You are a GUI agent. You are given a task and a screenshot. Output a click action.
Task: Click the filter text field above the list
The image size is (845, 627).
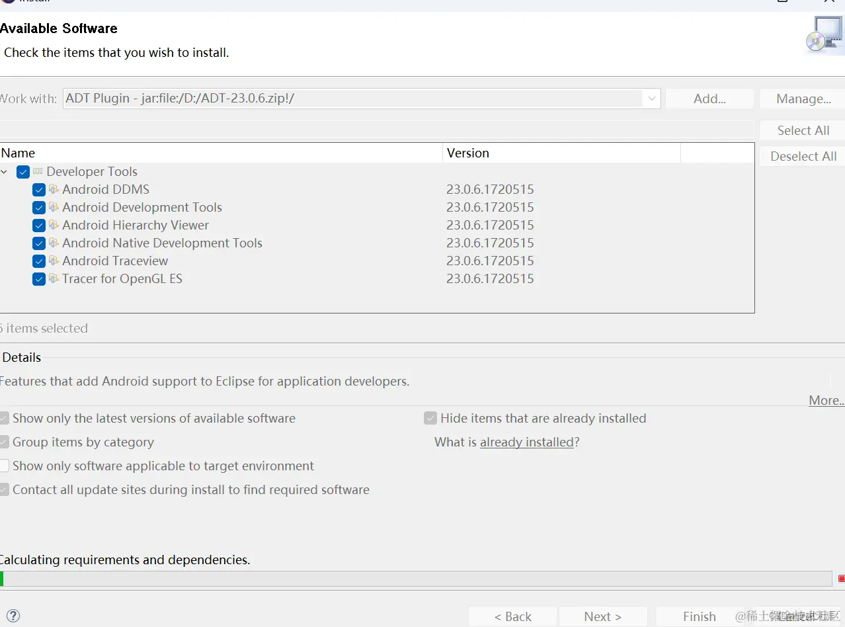click(x=376, y=130)
